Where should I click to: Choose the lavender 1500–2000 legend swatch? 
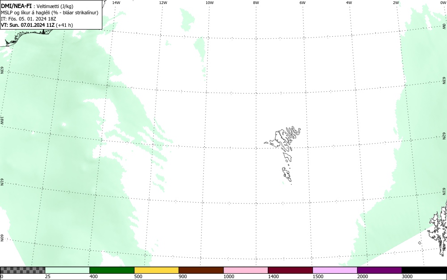tap(335, 270)
